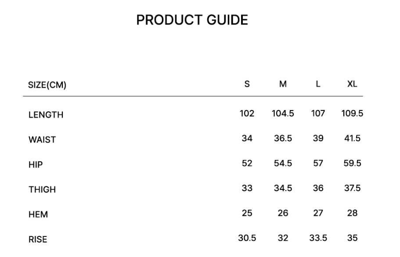Click the rise value 33.5 for size L

click(x=318, y=238)
